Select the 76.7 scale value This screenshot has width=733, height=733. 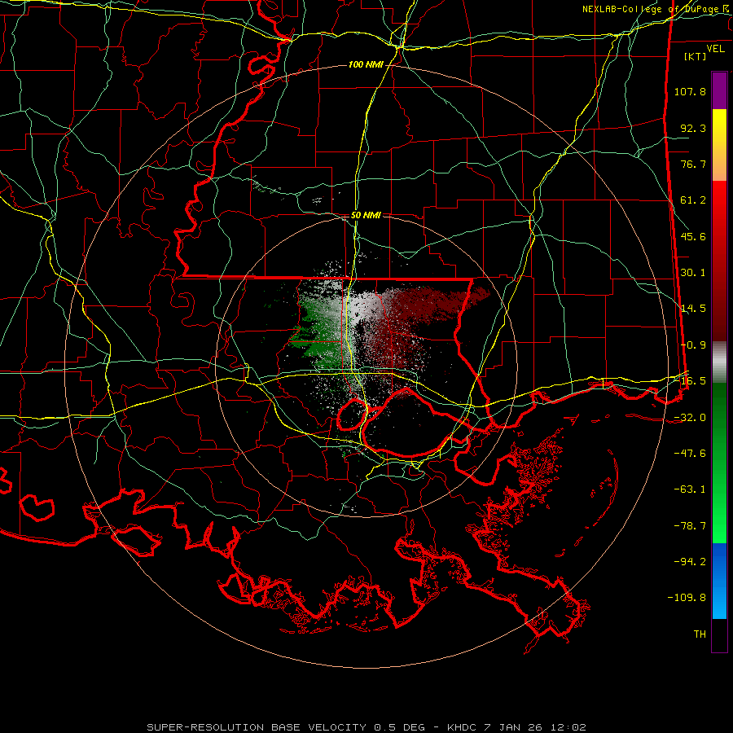click(693, 164)
